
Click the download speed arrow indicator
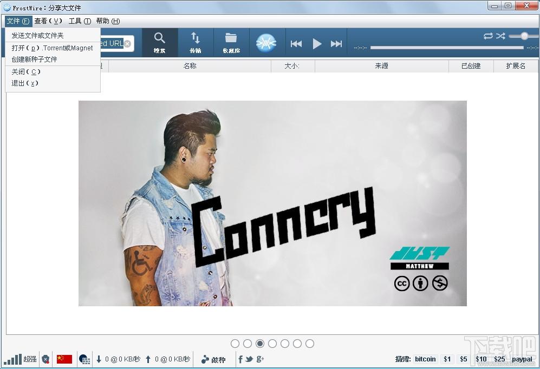pos(99,359)
